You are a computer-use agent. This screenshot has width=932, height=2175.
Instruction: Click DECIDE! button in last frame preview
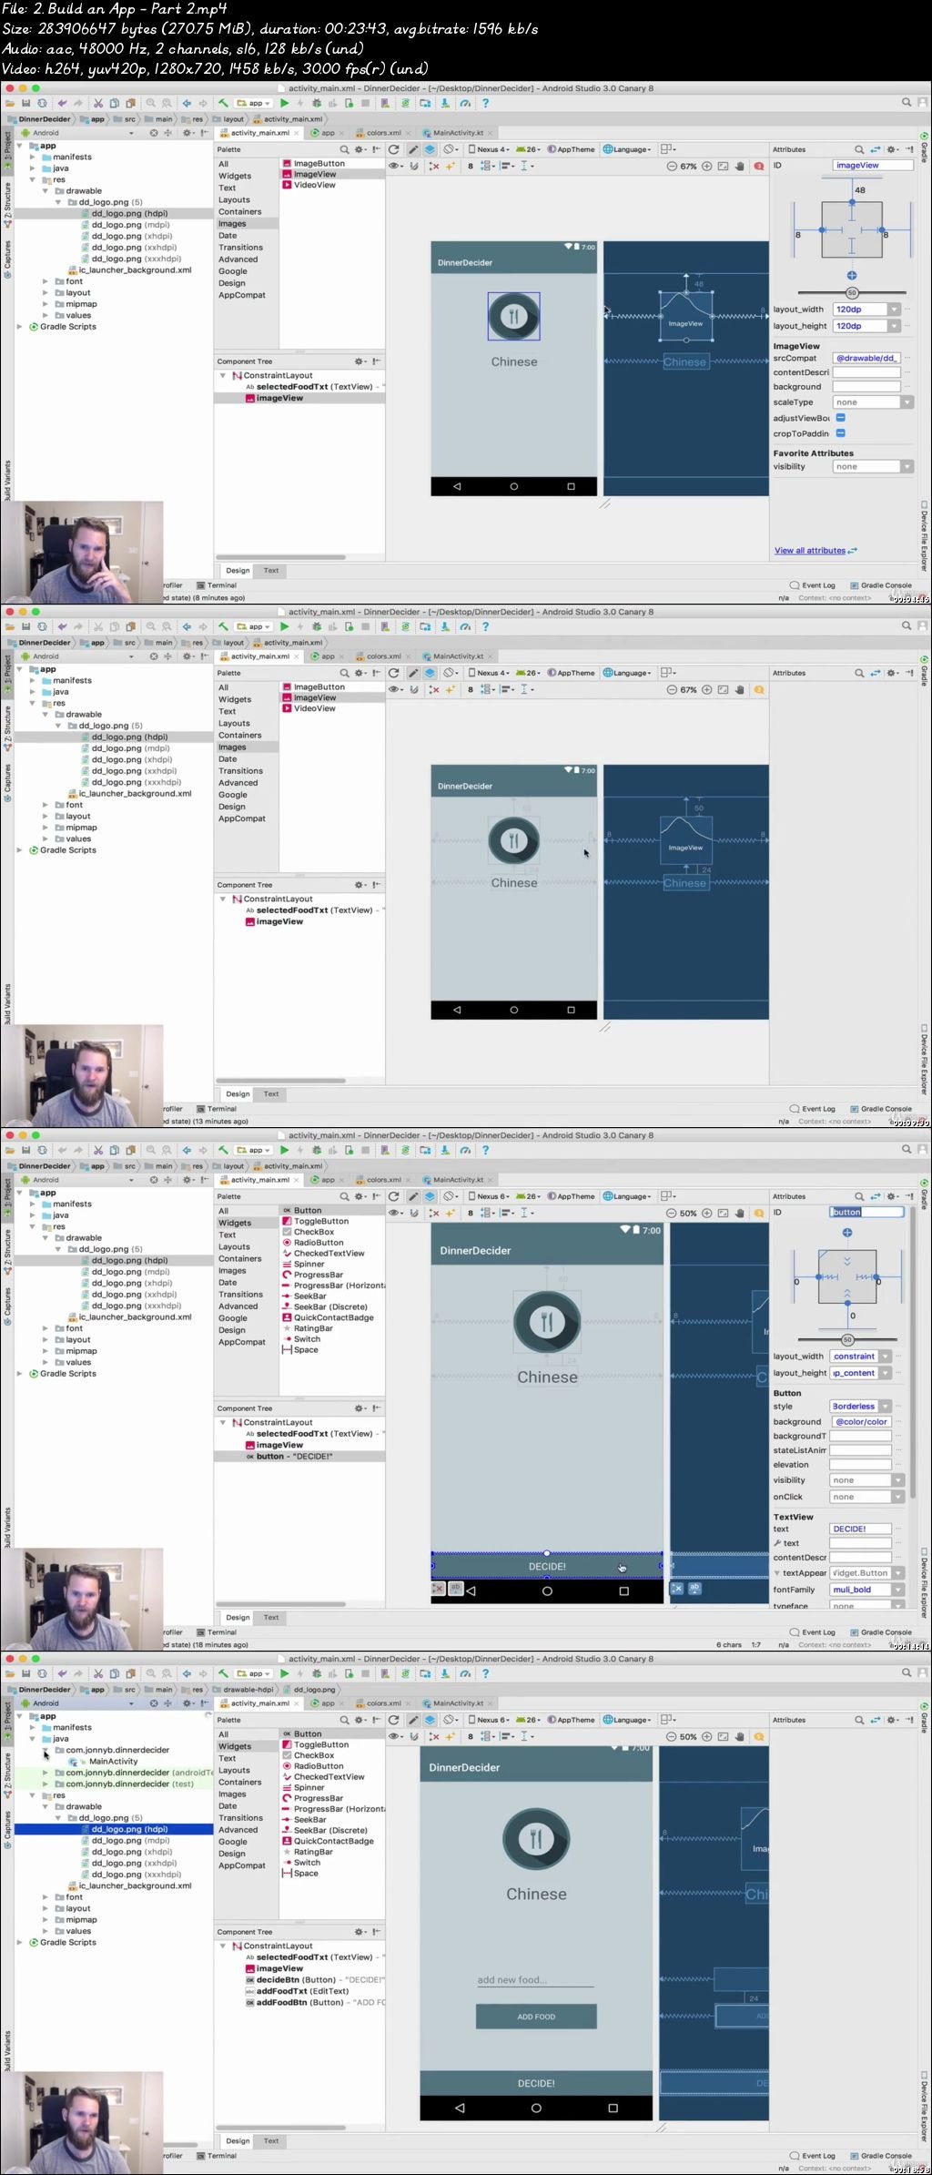coord(536,2083)
